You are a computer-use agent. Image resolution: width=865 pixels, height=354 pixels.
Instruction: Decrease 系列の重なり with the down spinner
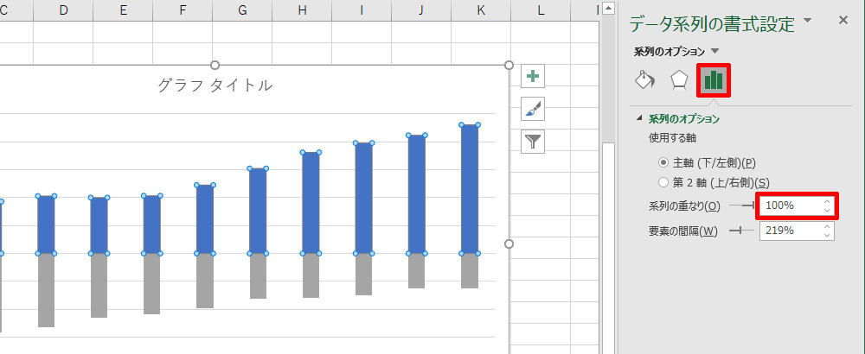tap(826, 211)
